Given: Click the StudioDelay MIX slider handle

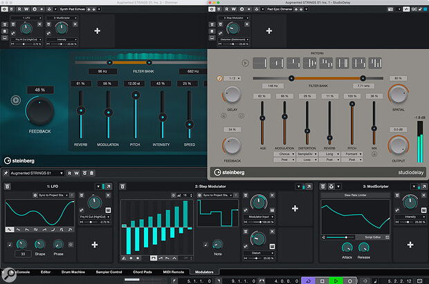Looking at the screenshot, I should [x=374, y=129].
